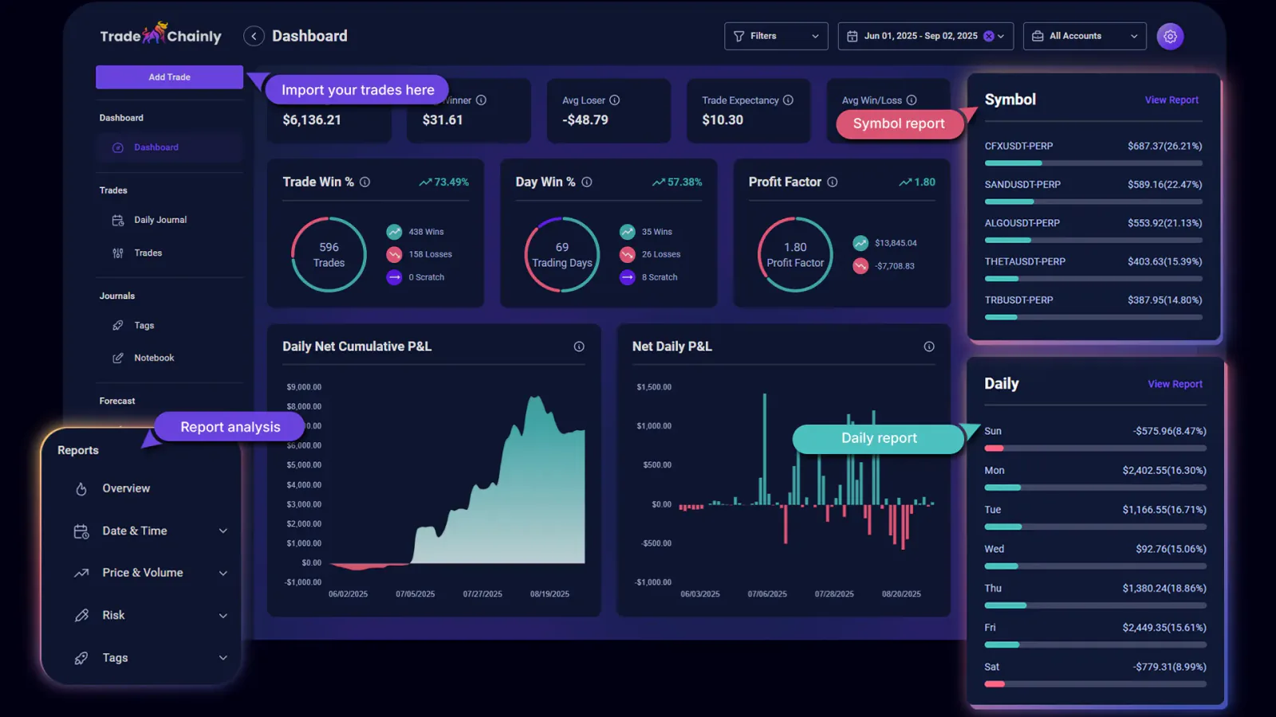Open Tags under Journals section
The width and height of the screenshot is (1276, 717).
pos(144,325)
